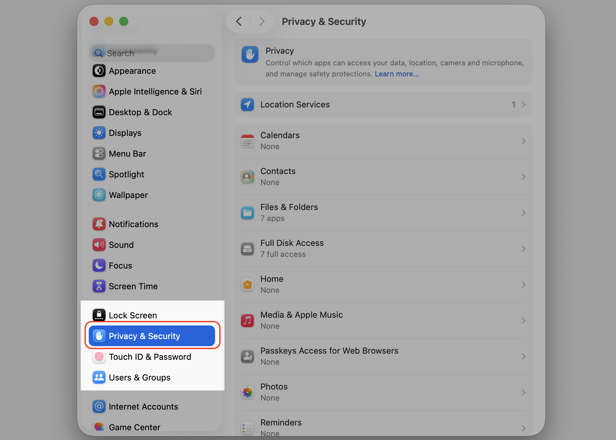The image size is (616, 440).
Task: Select the Desktop & Dock icon
Action: pyautogui.click(x=99, y=112)
